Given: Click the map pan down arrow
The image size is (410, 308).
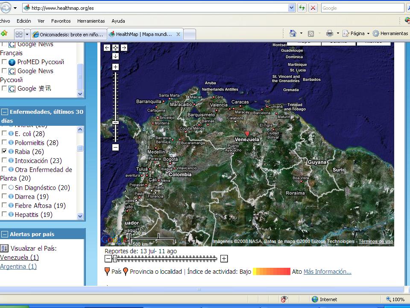Looking at the screenshot, I should tap(115, 56).
